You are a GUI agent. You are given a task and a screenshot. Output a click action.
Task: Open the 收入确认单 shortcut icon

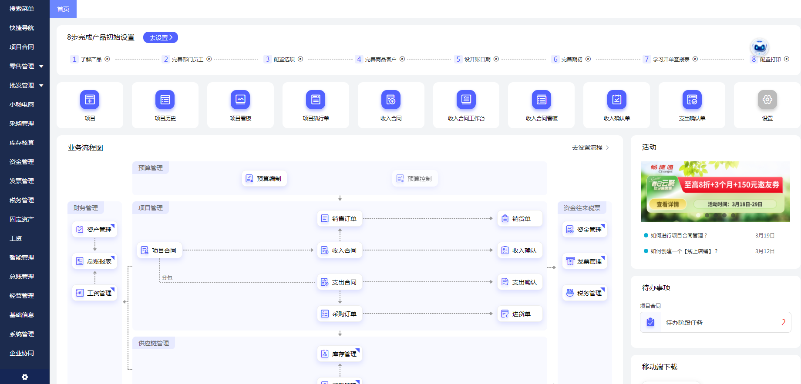(617, 100)
